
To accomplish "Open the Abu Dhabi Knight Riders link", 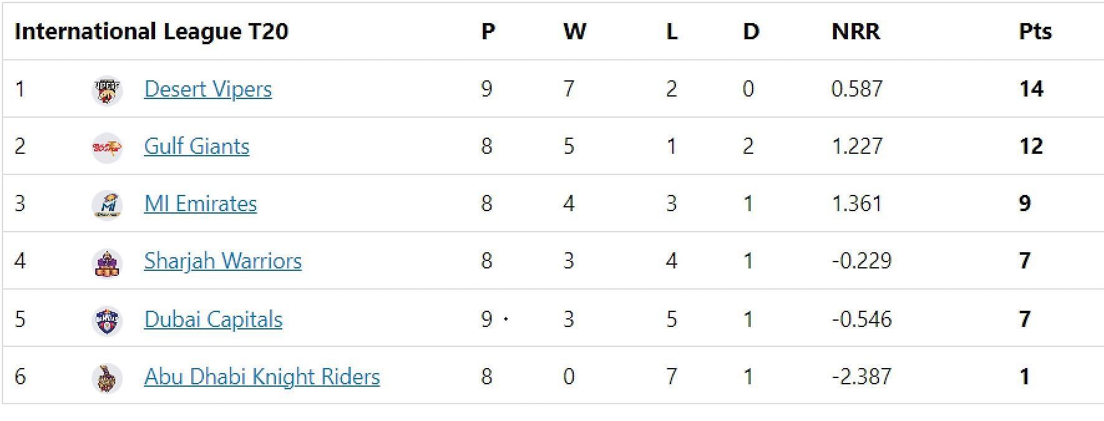I will coord(262,377).
